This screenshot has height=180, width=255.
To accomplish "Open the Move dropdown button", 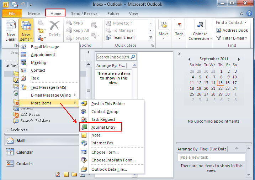I will tap(164, 30).
